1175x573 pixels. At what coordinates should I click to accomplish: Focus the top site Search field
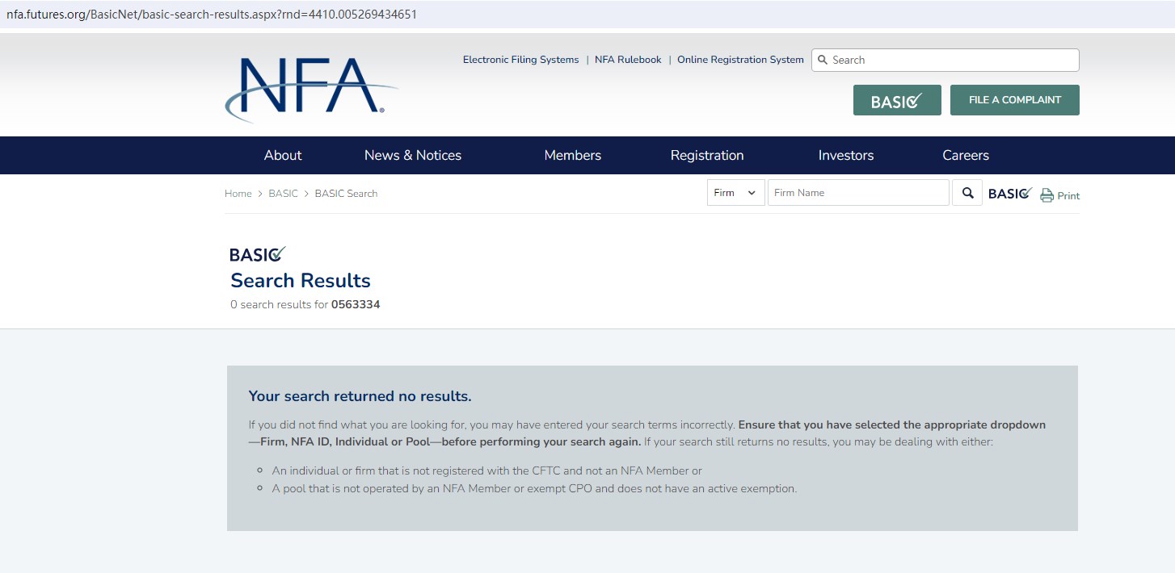click(x=945, y=60)
